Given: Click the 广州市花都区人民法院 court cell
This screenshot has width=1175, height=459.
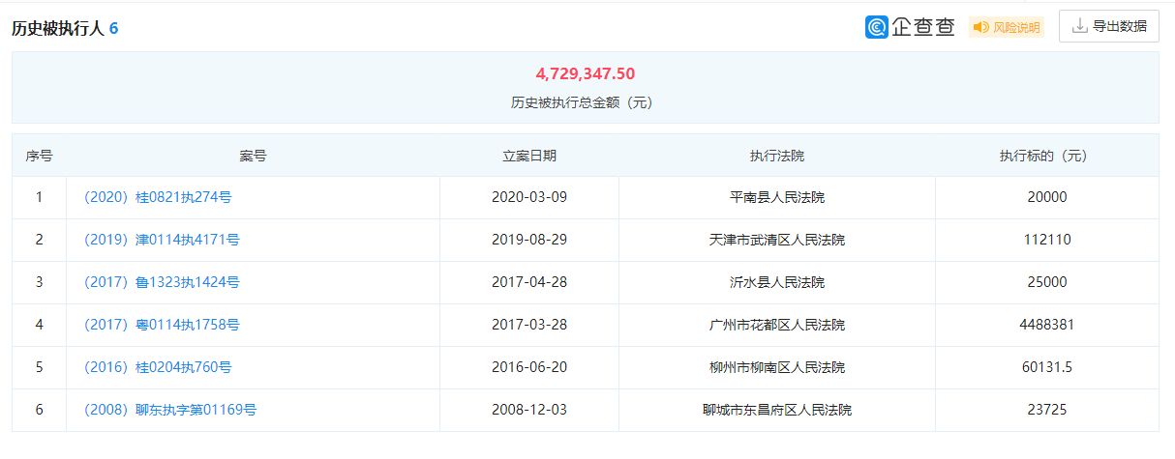Looking at the screenshot, I should click(777, 325).
